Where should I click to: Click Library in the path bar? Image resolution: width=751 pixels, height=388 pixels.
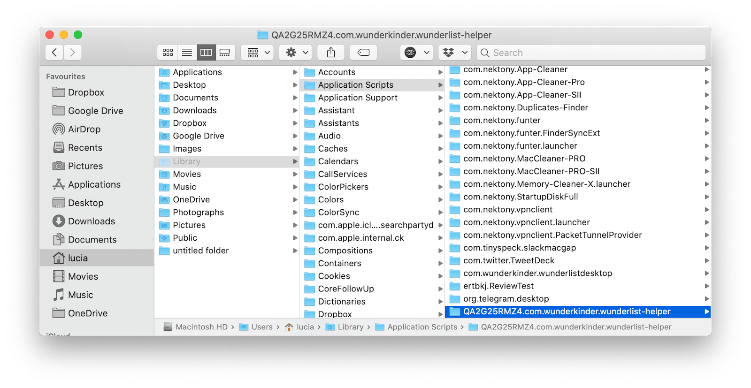coord(345,327)
